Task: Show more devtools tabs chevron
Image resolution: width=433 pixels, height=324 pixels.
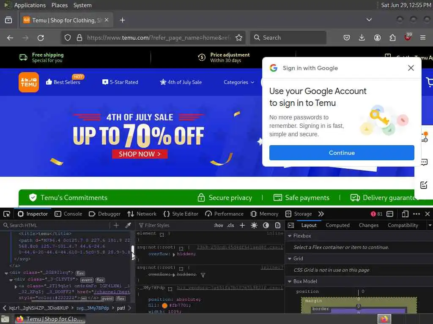Action: [x=321, y=214]
